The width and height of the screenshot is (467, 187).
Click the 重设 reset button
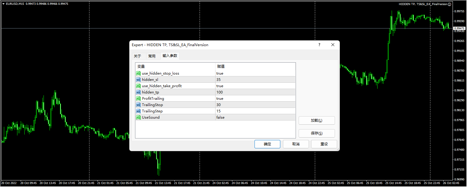(x=324, y=144)
